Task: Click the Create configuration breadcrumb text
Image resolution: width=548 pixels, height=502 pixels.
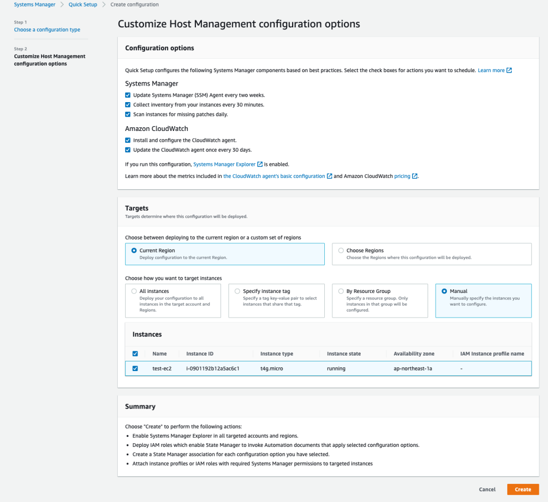Action: pyautogui.click(x=134, y=4)
